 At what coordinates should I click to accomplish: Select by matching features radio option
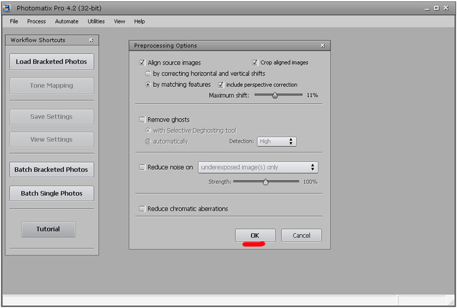(x=148, y=85)
